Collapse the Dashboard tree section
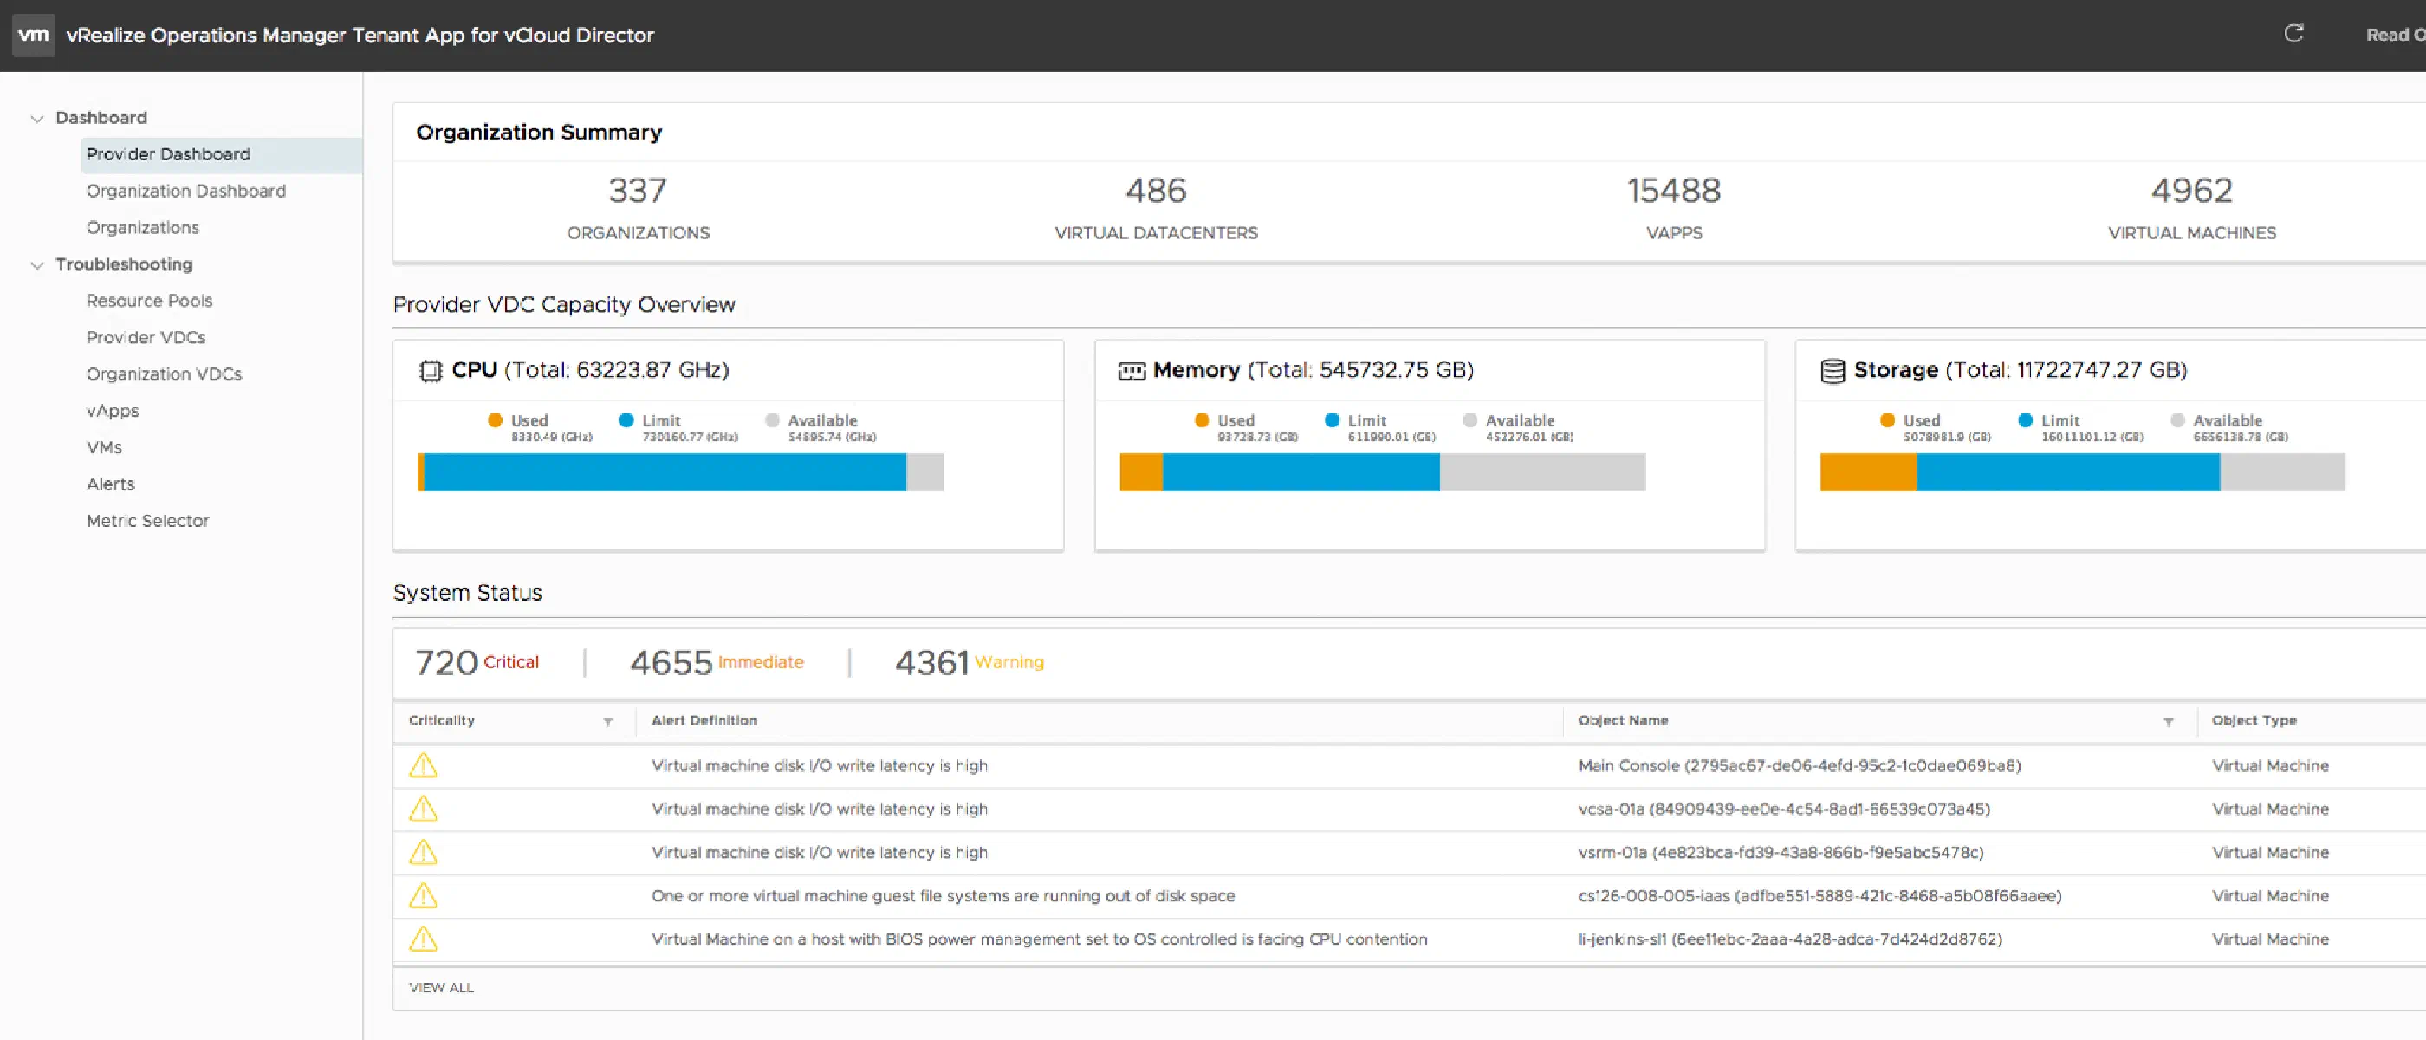 tap(36, 119)
